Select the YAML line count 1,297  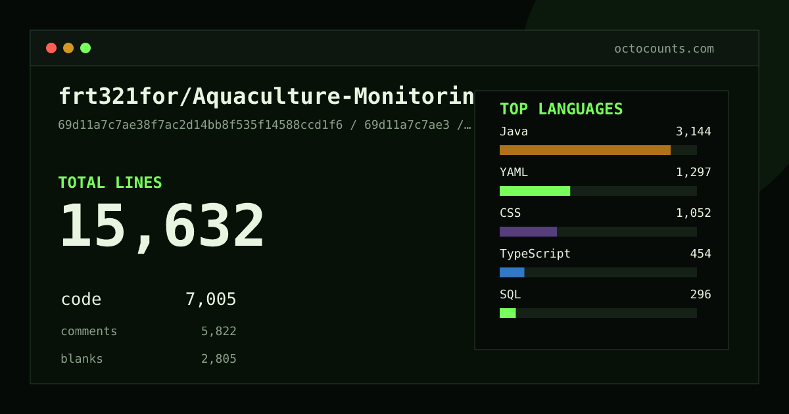coord(693,172)
